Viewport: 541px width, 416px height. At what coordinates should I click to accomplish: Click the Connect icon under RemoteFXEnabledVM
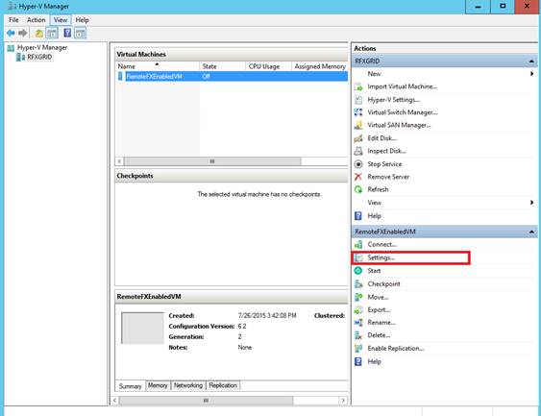[x=358, y=245]
